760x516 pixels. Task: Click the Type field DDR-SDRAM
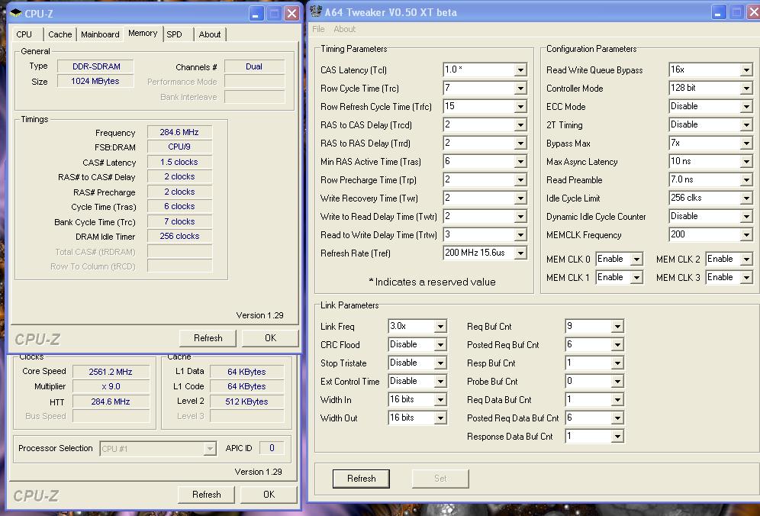96,66
